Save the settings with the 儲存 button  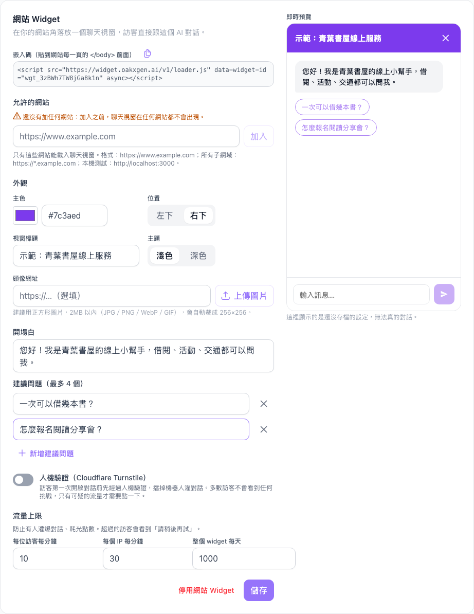point(259,590)
